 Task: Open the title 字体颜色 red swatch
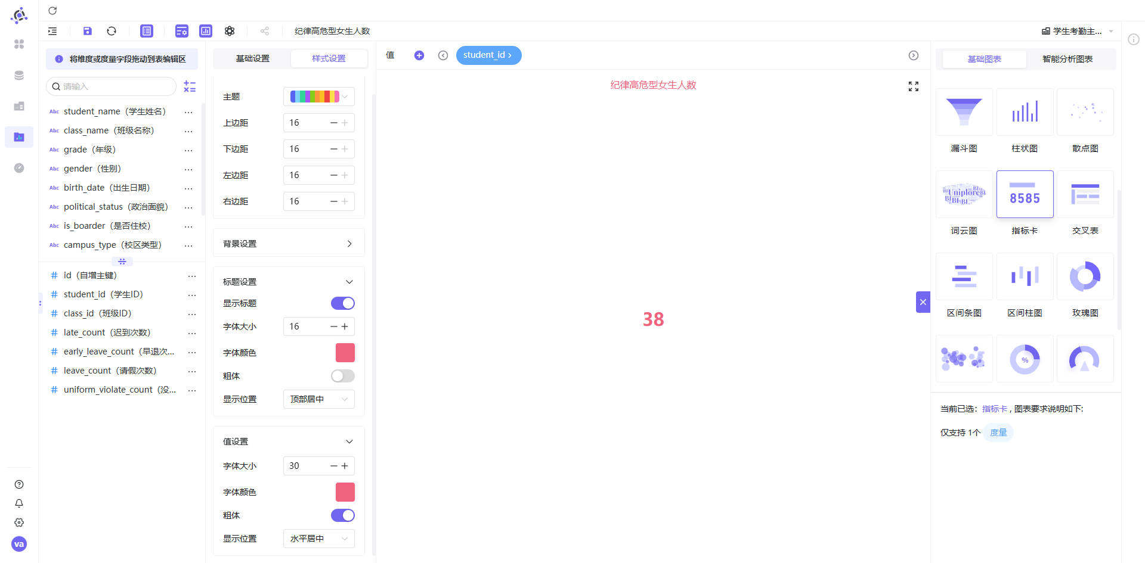coord(345,353)
